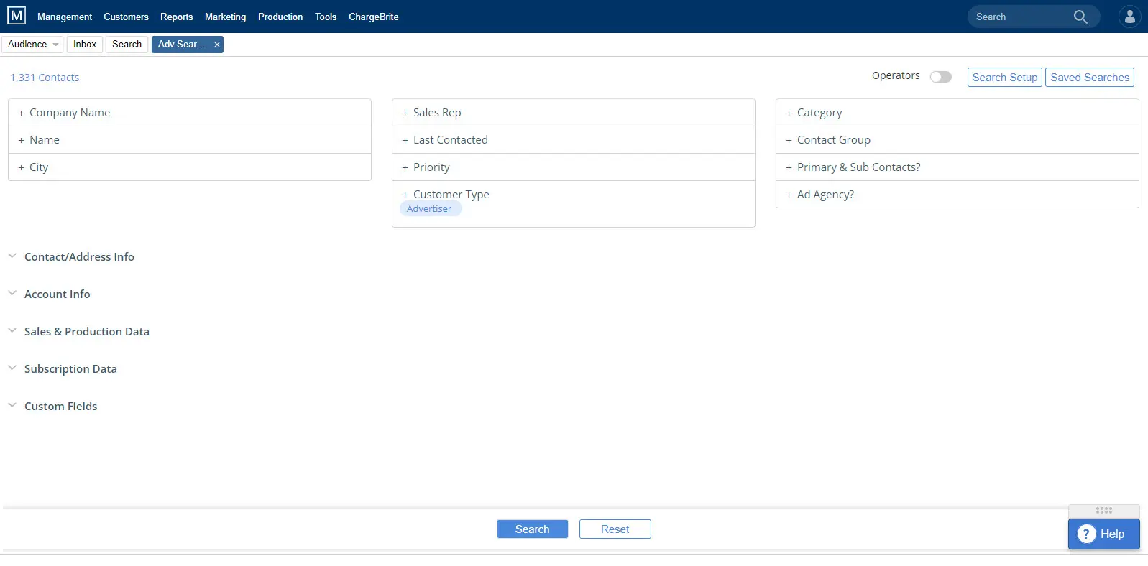The height and width of the screenshot is (566, 1148).
Task: Switch to the Inbox tab
Action: tap(85, 45)
